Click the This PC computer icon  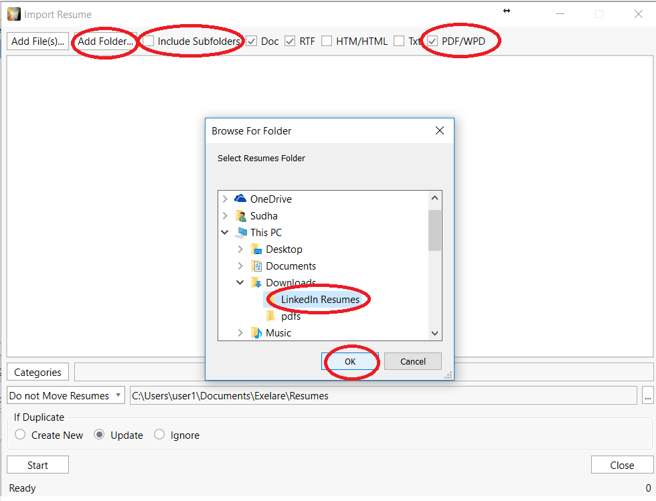click(x=240, y=233)
